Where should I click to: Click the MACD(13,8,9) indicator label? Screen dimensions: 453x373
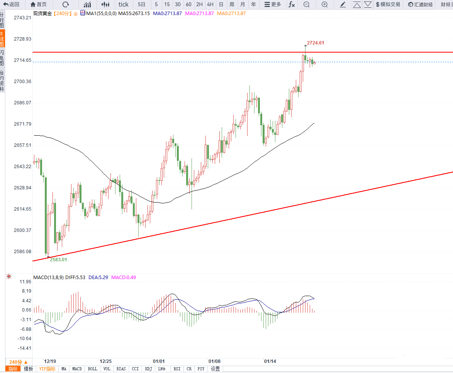49,277
